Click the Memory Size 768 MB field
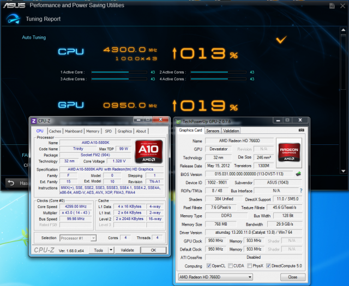Image resolution: width=349 pixels, height=286 pixels. [220, 224]
